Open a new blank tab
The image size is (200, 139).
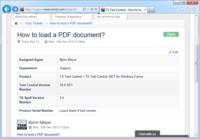(x=151, y=10)
